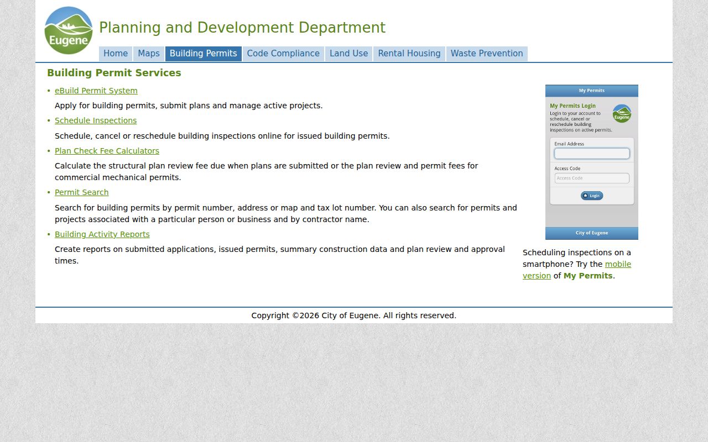Screen dimensions: 708x442
Task: Go to the Permit Search link
Action: [x=82, y=192]
